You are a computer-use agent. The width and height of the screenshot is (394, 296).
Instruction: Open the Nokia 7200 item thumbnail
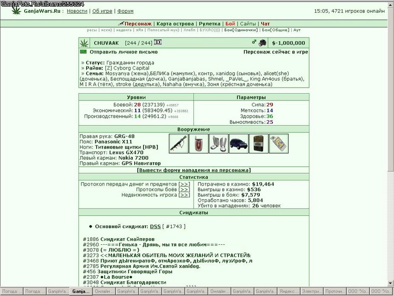point(259,143)
